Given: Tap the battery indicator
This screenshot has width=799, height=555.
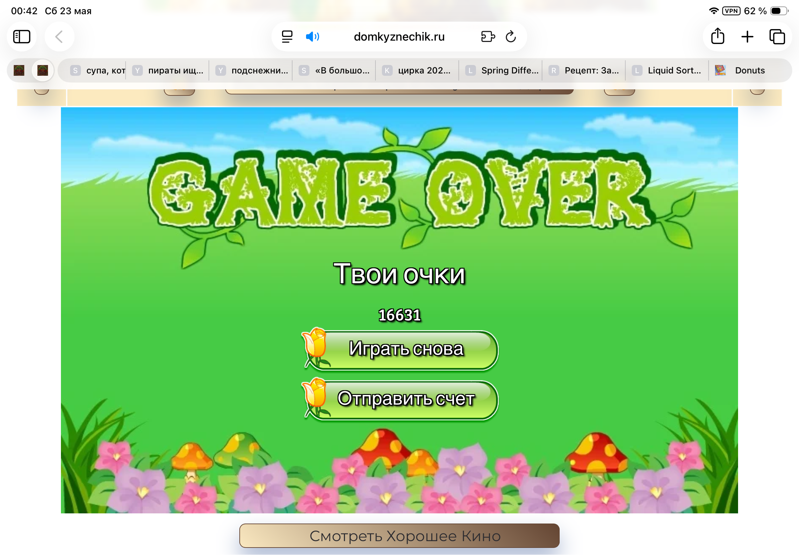Looking at the screenshot, I should click(779, 11).
